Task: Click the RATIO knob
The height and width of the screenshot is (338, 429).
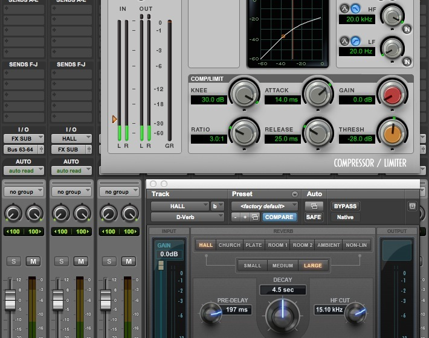Action: point(244,133)
